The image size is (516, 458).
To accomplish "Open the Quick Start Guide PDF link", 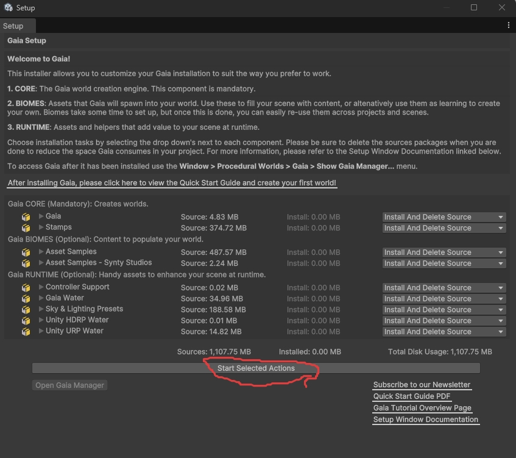I will pyautogui.click(x=412, y=396).
